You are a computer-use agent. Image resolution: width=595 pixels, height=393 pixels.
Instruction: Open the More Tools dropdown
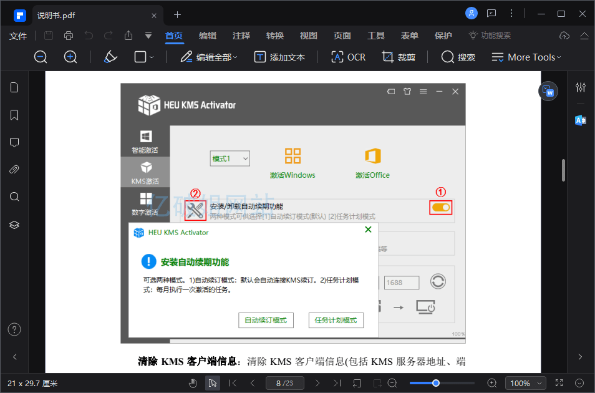pos(526,57)
